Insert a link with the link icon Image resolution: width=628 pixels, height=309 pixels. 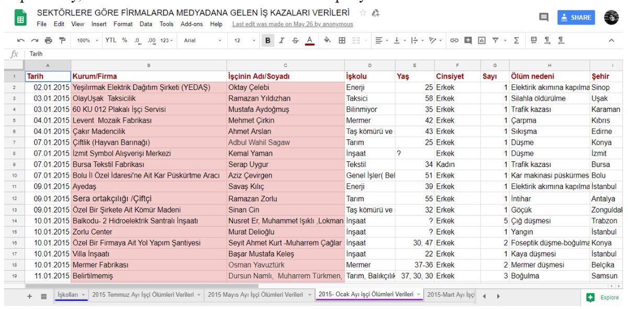coord(454,40)
